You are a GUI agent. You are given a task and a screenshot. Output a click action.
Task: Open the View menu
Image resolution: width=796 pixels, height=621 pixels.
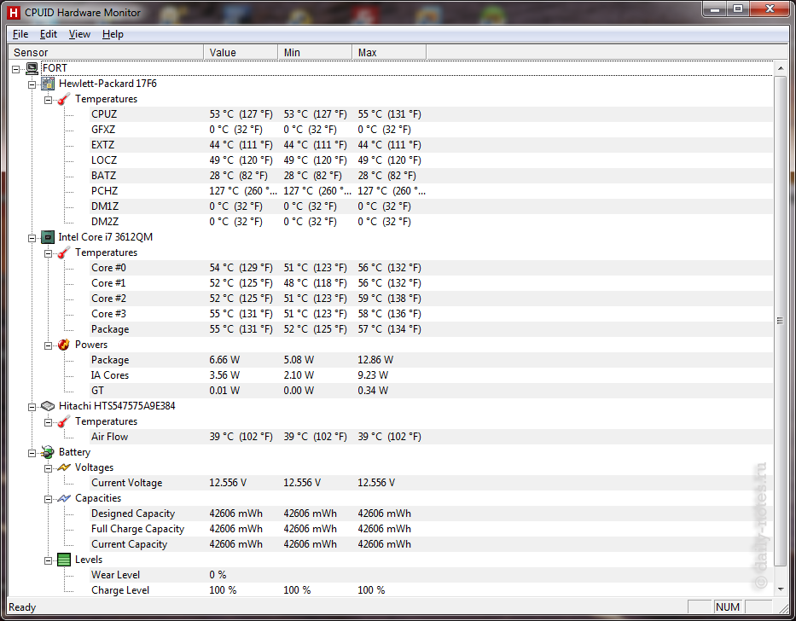[79, 34]
